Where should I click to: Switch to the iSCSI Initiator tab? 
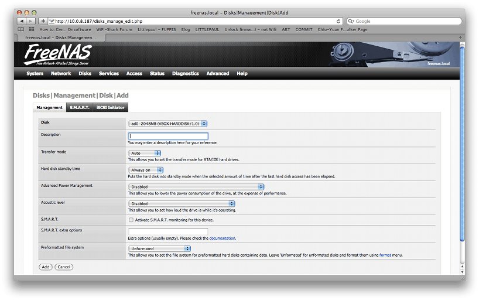110,107
